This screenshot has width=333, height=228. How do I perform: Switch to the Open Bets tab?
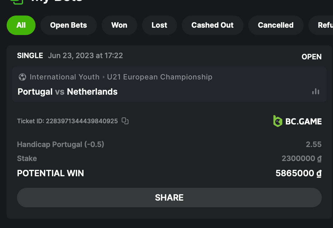coord(69,25)
